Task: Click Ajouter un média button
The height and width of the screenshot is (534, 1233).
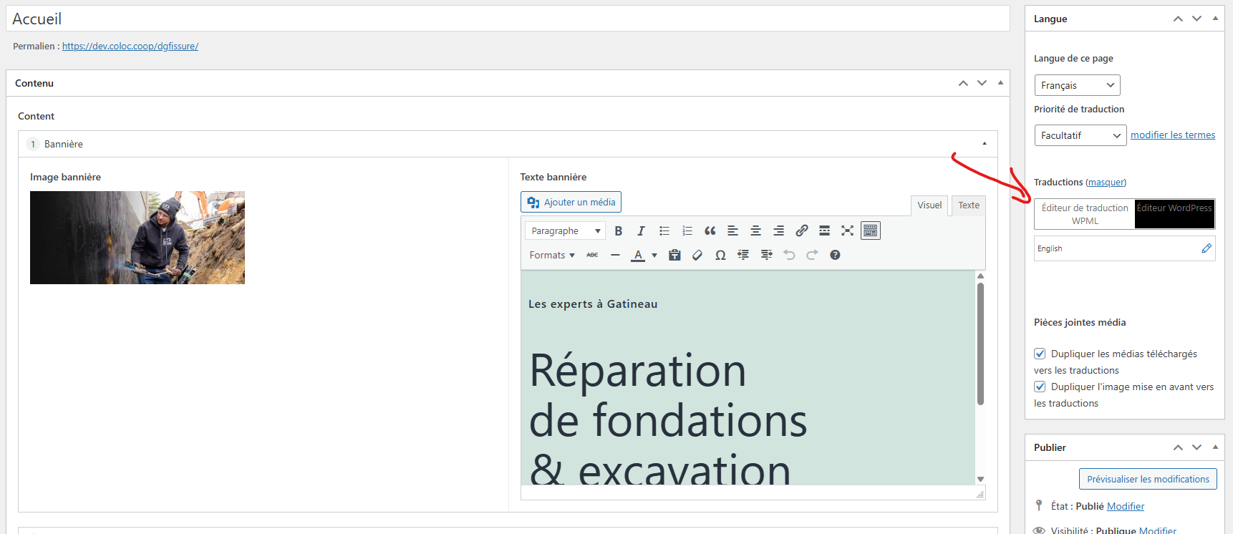Action: coord(571,202)
